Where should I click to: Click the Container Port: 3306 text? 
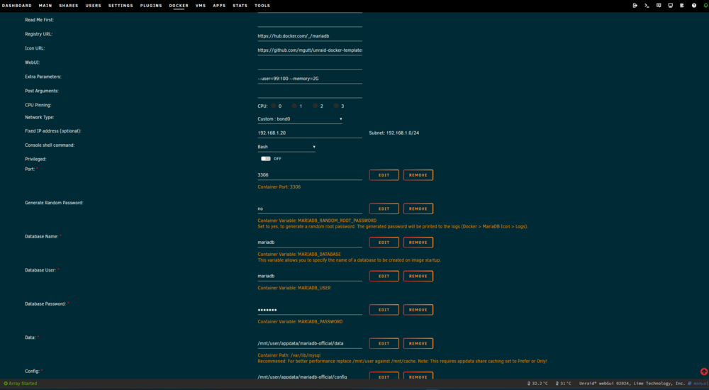[x=279, y=187]
